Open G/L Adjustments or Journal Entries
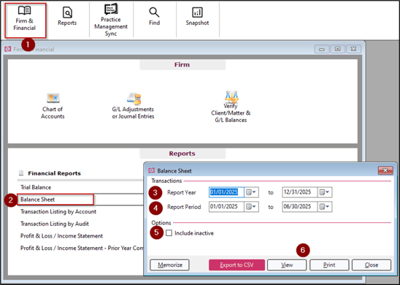 133,106
